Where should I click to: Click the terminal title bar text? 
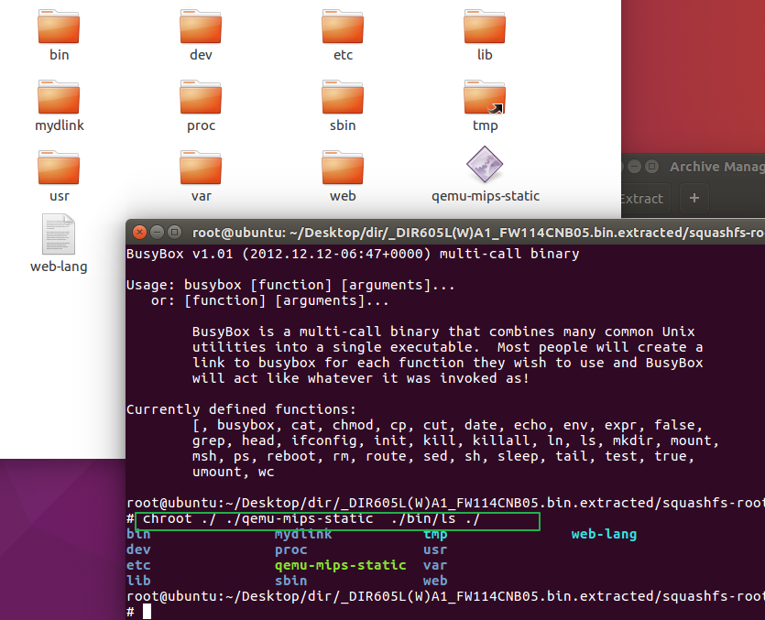pyautogui.click(x=478, y=233)
